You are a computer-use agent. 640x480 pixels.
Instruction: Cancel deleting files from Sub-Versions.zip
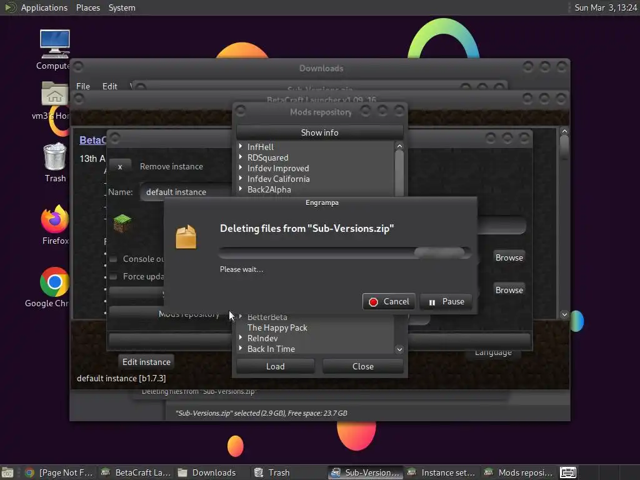[389, 302]
